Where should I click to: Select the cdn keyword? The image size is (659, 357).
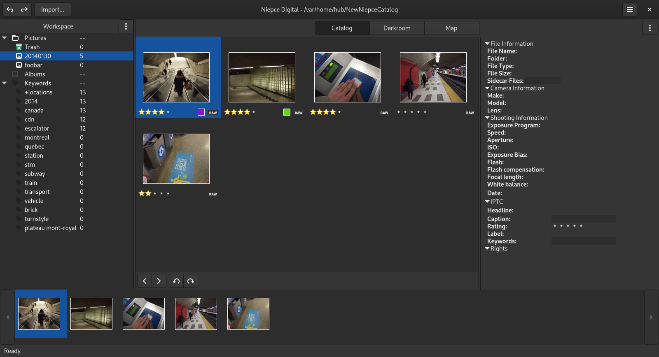[30, 119]
